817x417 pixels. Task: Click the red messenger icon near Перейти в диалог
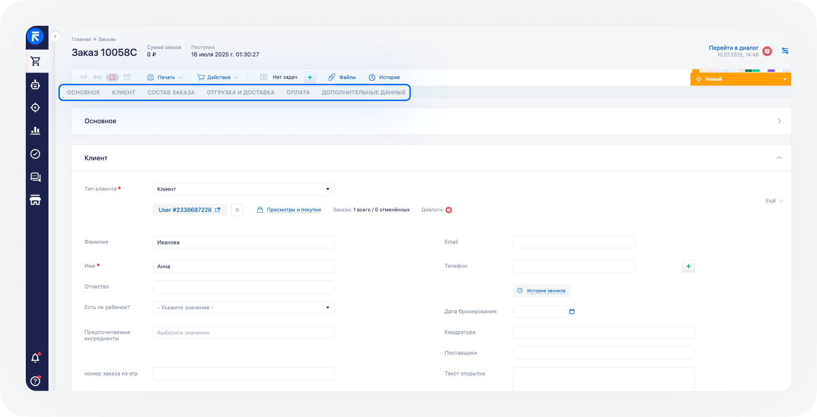coord(767,51)
